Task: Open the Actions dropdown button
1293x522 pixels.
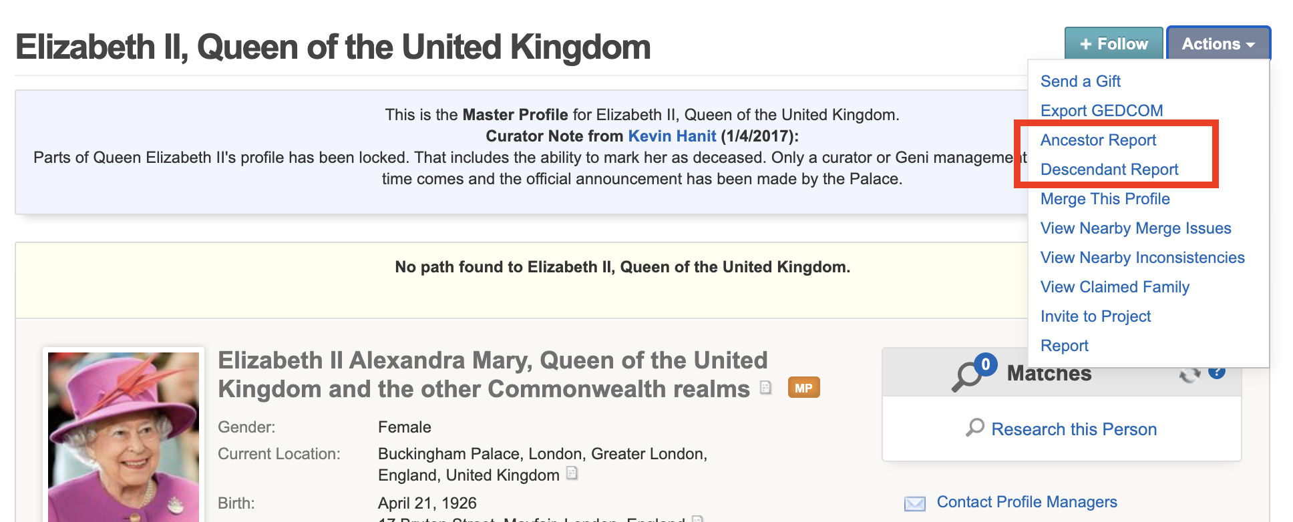Action: pos(1218,44)
